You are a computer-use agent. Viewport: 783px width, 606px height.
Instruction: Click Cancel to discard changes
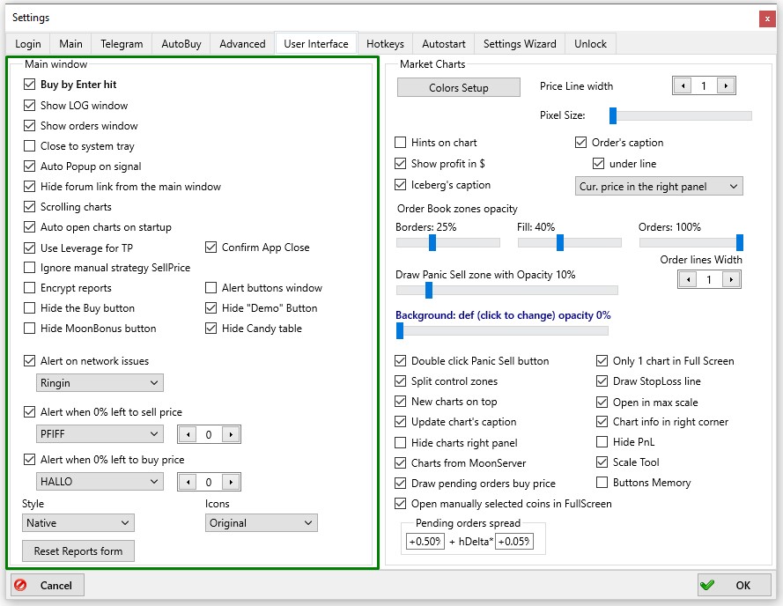(x=48, y=585)
